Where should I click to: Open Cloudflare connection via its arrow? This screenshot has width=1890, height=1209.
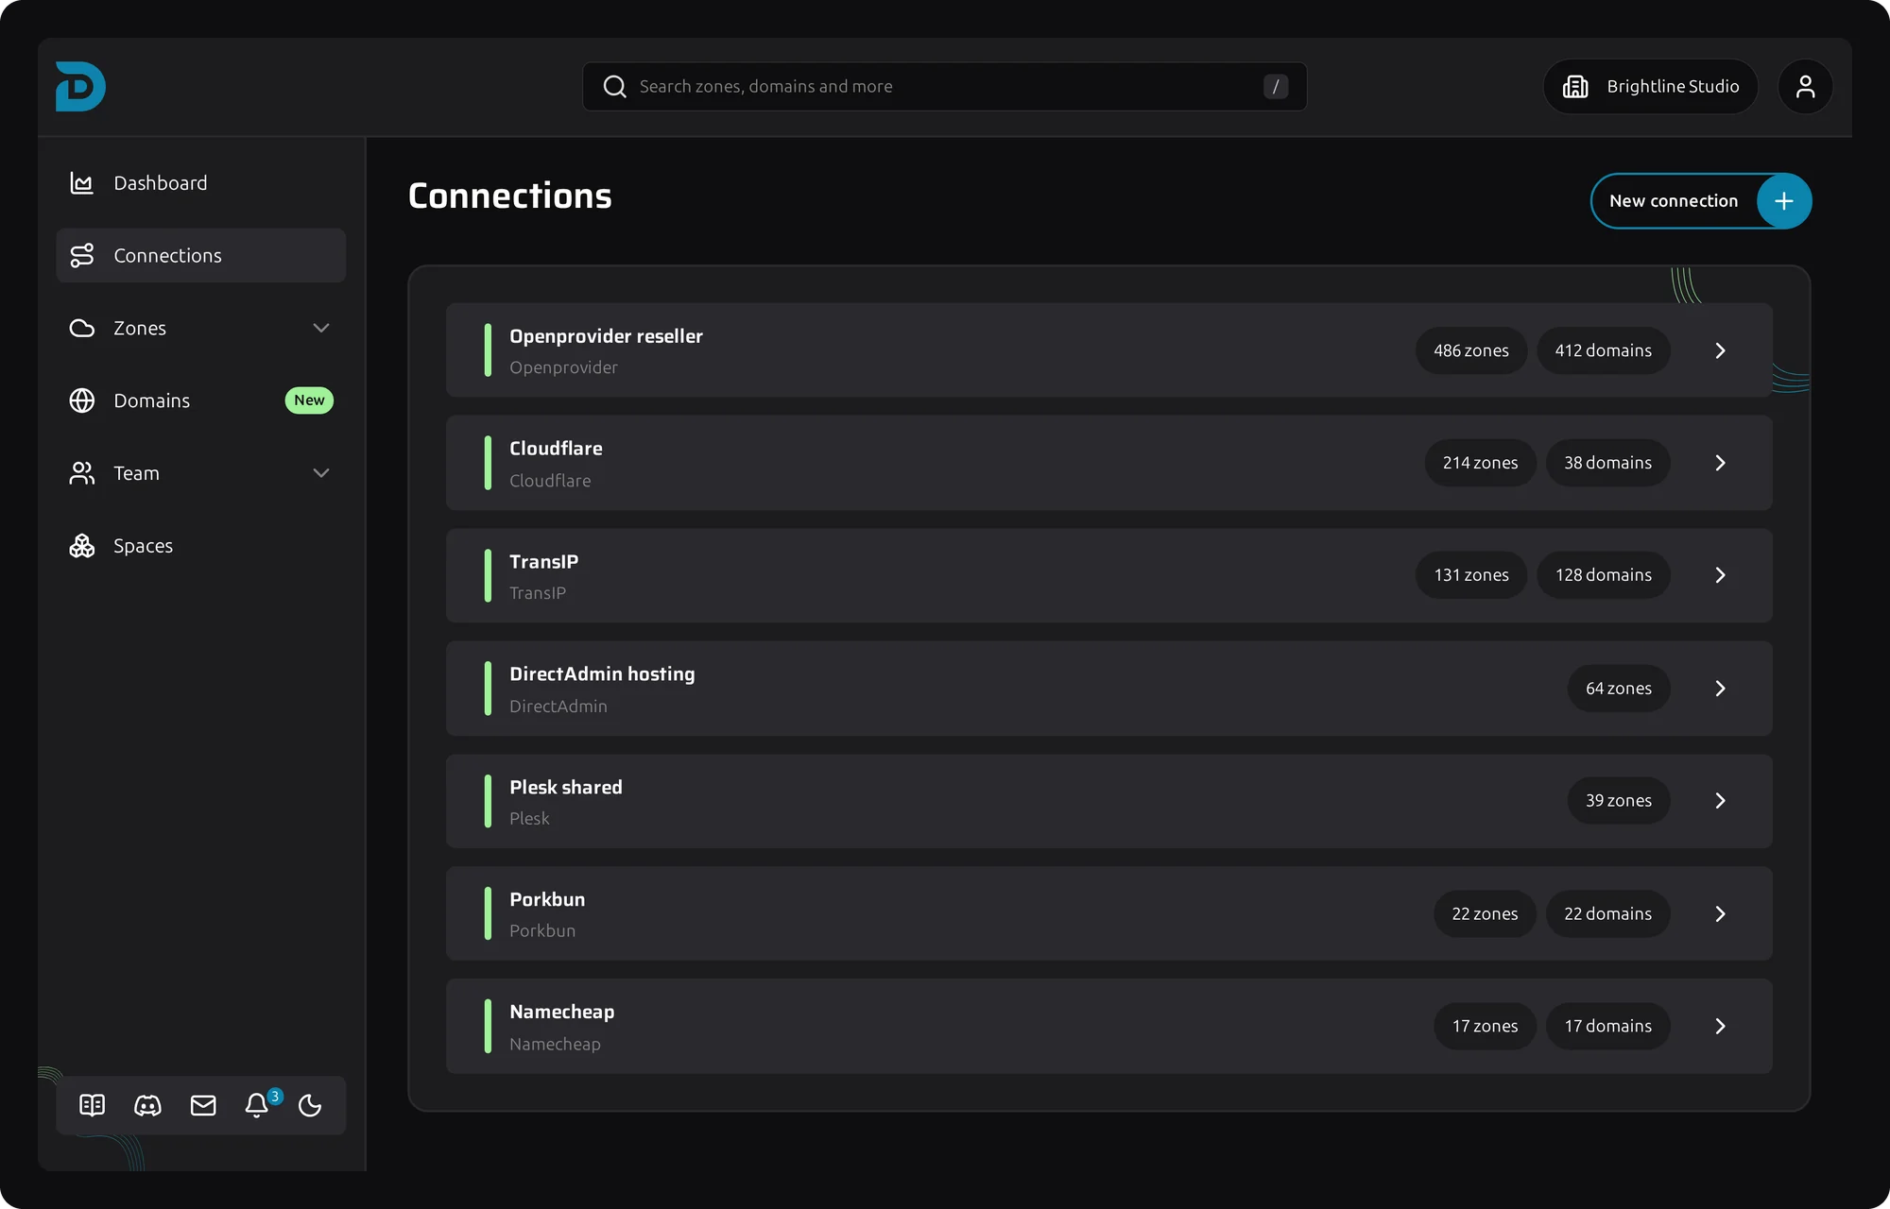click(x=1720, y=463)
